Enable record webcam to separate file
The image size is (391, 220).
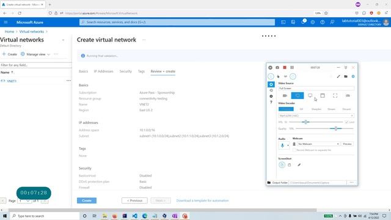[294, 150]
